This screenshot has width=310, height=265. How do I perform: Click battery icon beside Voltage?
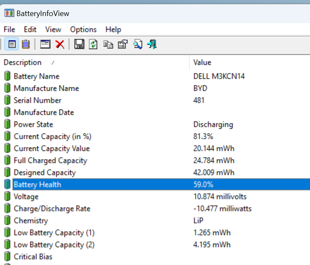click(x=7, y=196)
